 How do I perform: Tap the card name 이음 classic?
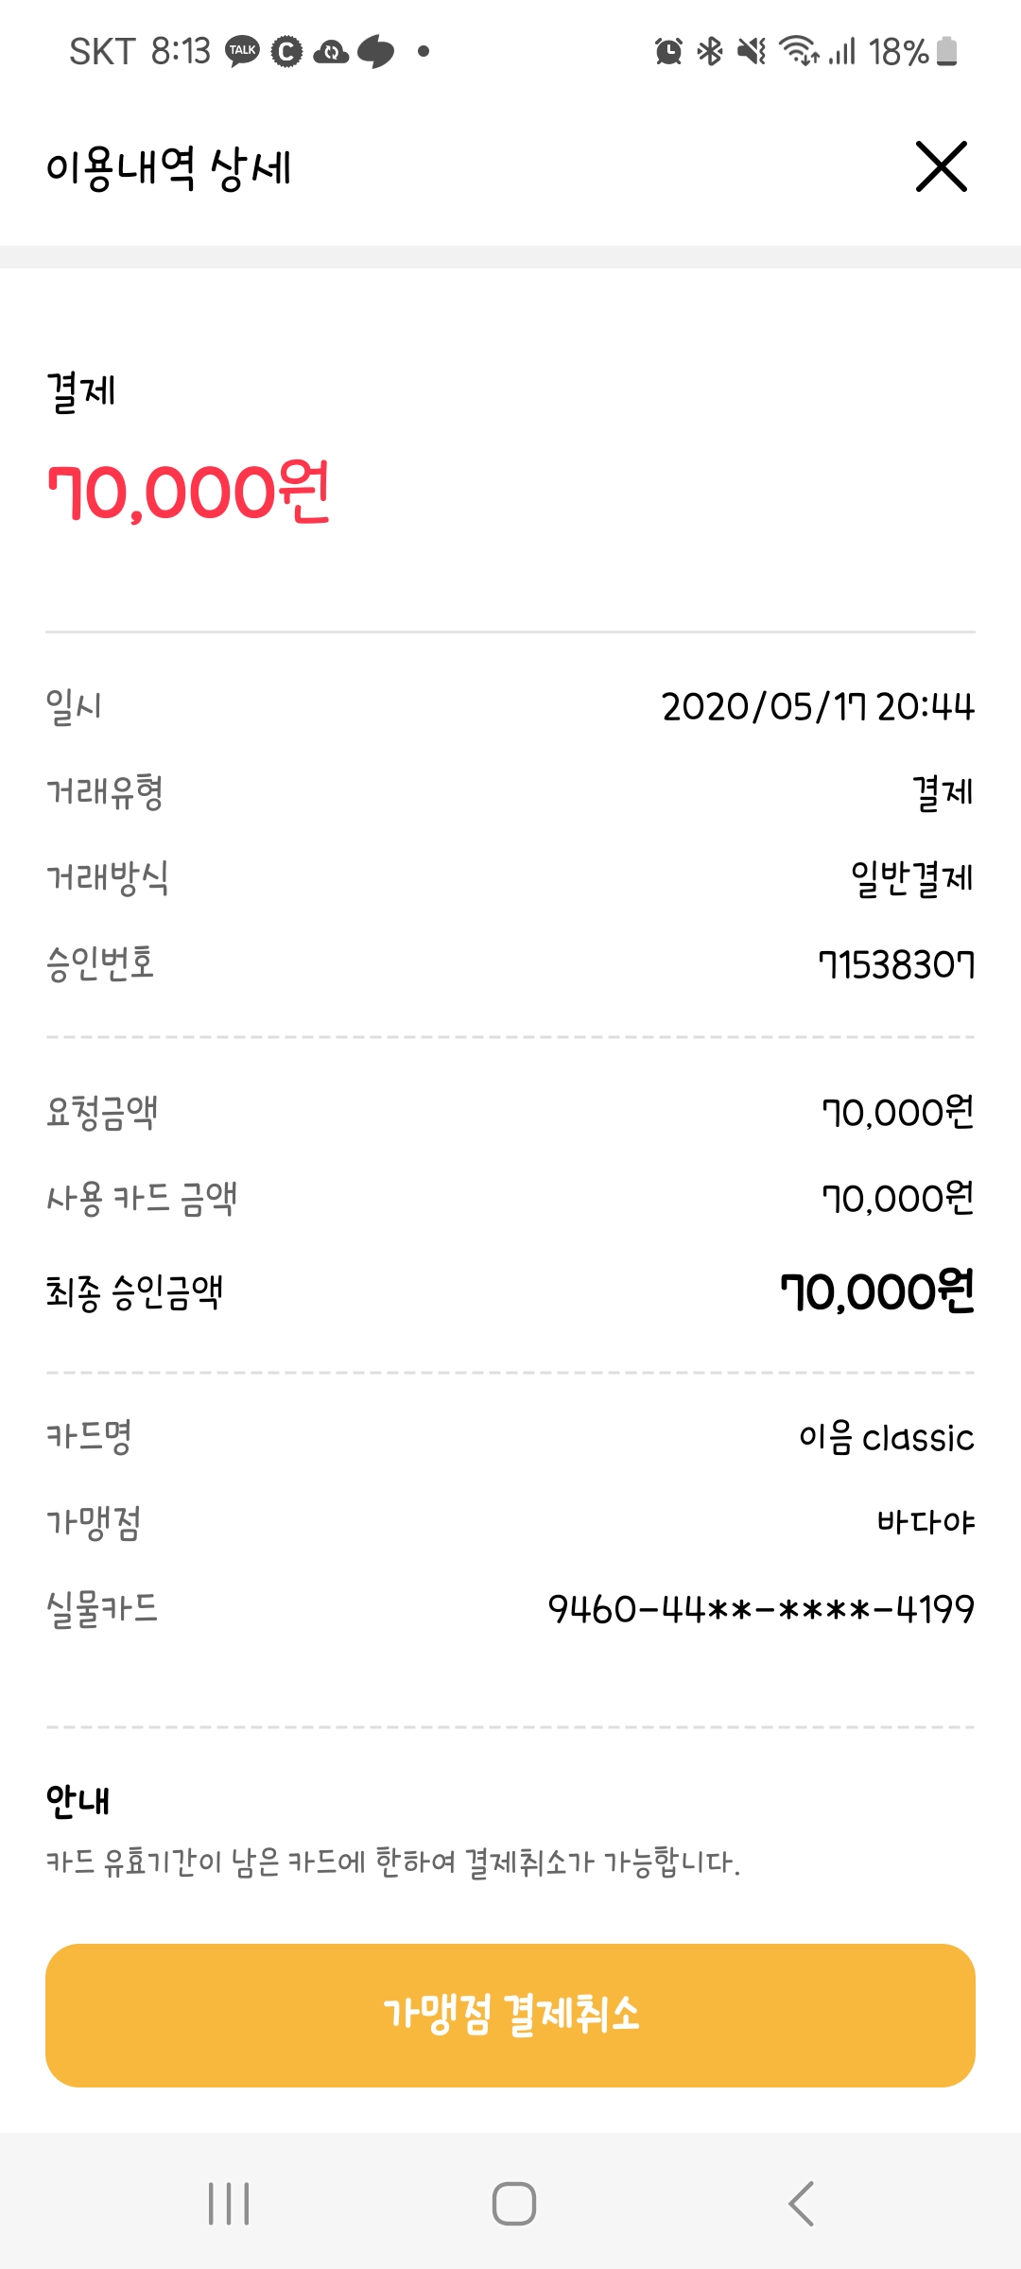(886, 1438)
